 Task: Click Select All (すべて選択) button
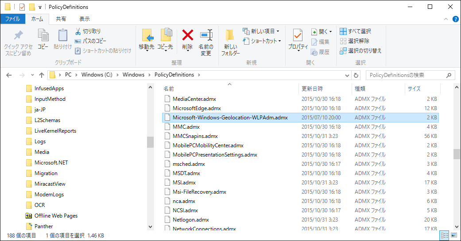click(x=355, y=31)
